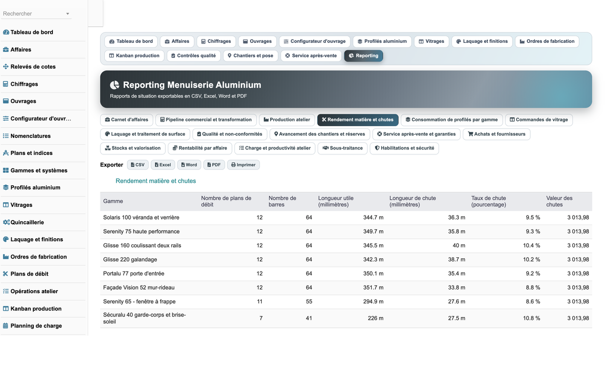Click the Plans de débit scissors icon
Image resolution: width=605 pixels, height=375 pixels.
point(6,274)
